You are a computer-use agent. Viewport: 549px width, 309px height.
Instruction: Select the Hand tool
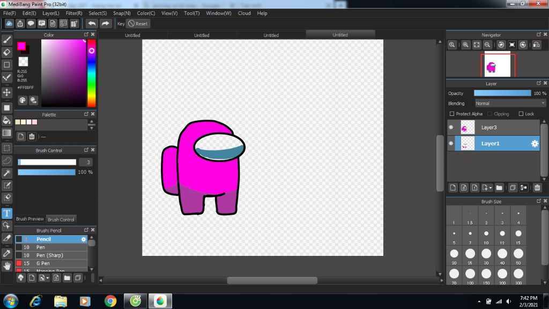[x=6, y=266]
